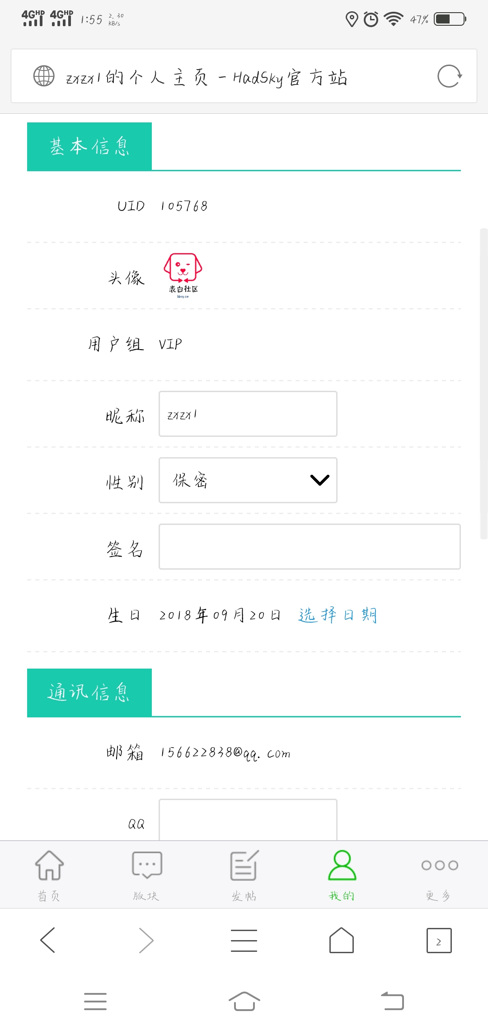Open the 首页 home tab
The image size is (488, 1030).
49,875
